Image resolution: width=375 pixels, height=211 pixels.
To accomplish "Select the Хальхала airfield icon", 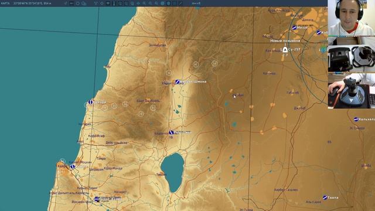I will (x=356, y=120).
